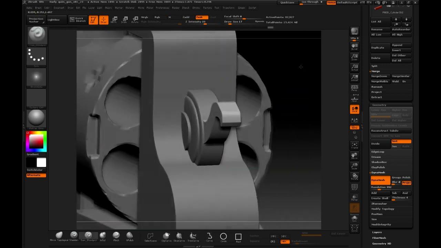Click the Frame mesh icon
This screenshot has height=248, width=441.
[x=355, y=145]
